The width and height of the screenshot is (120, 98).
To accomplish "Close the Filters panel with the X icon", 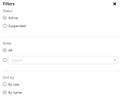I will [115, 4].
